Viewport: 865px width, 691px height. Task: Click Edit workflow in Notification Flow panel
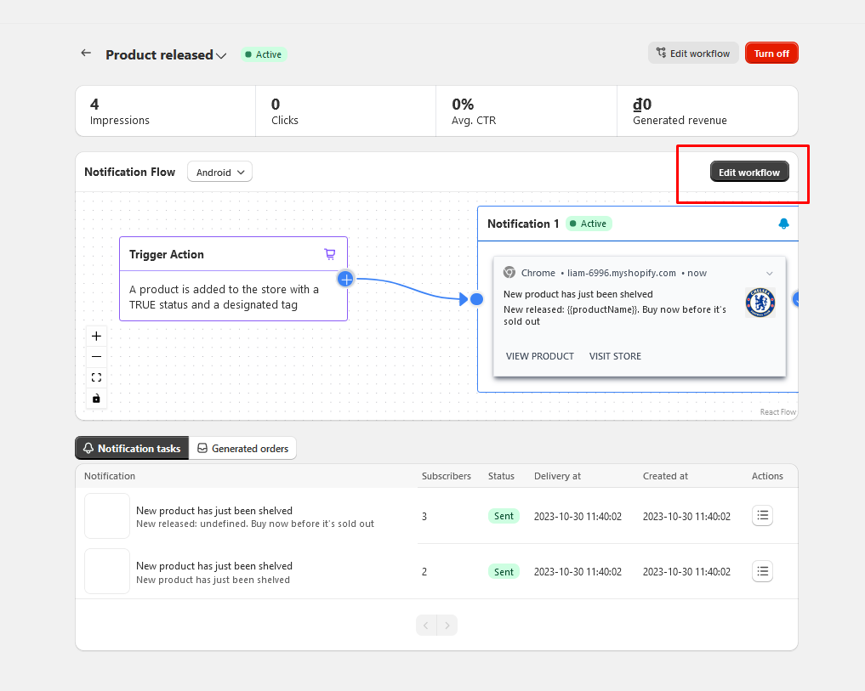[748, 173]
